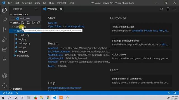The image size is (179, 100).
Task: Open the Color theme card
Action: pyautogui.click(x=141, y=56)
